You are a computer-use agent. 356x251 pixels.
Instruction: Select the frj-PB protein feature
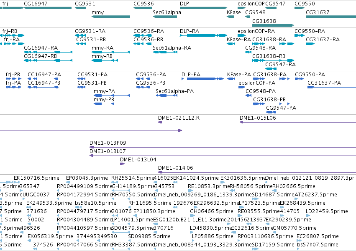[13, 79]
